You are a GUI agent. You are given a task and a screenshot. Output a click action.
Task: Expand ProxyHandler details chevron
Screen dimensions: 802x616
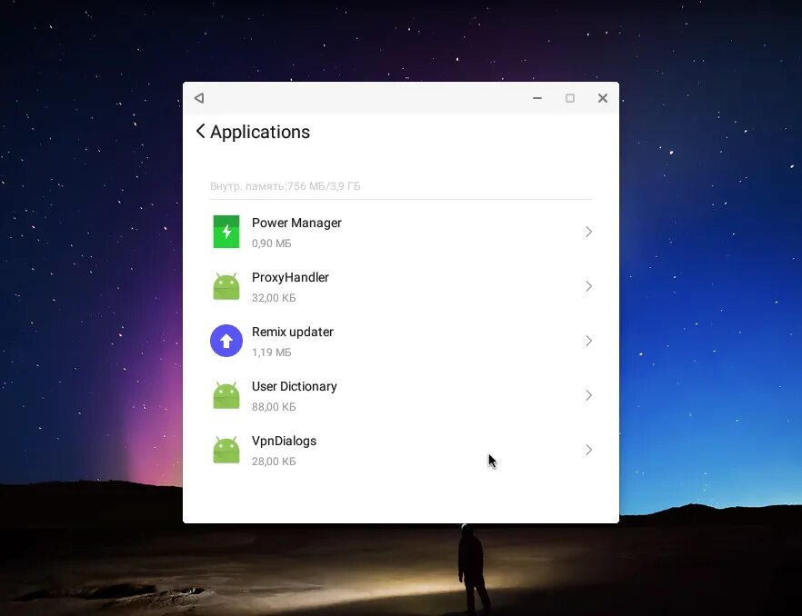click(588, 286)
